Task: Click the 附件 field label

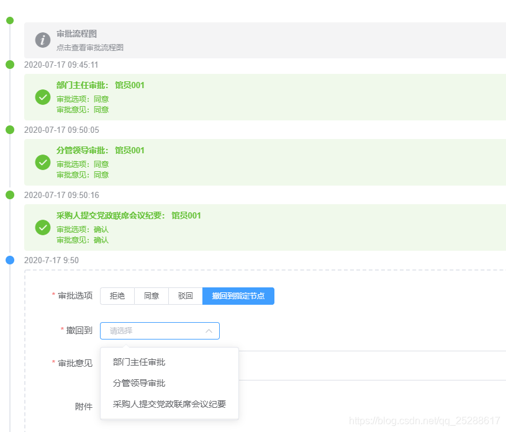Action: [x=84, y=407]
